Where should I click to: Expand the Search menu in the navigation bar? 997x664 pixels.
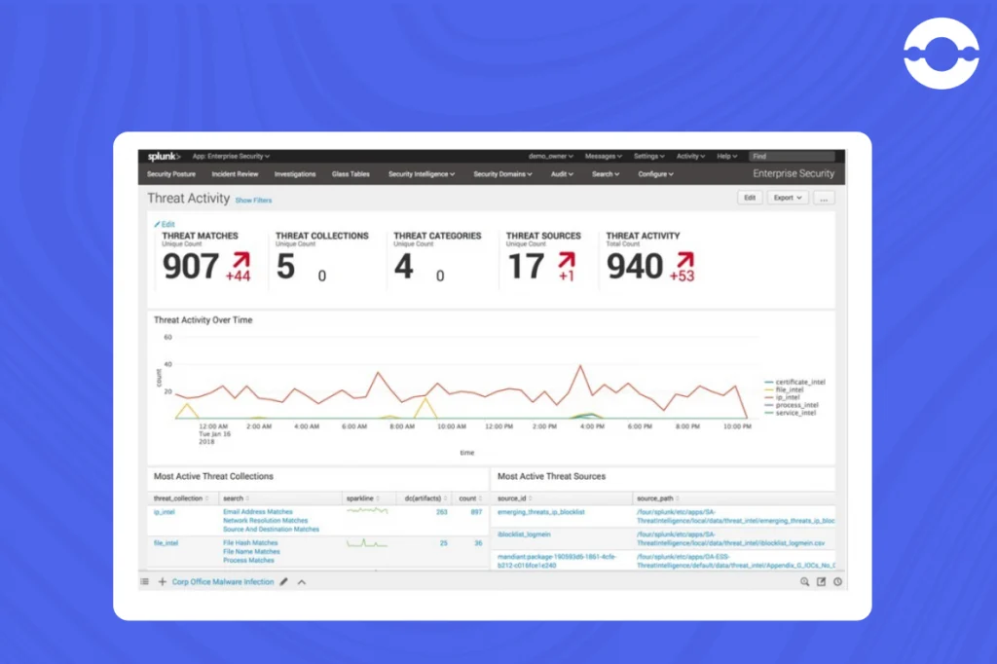[x=606, y=174]
